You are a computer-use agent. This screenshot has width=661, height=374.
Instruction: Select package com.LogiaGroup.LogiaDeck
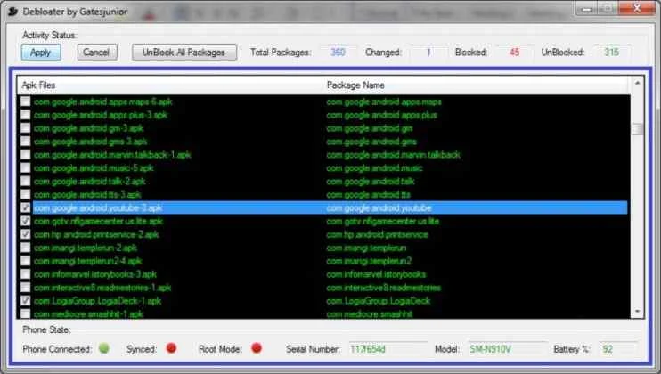379,301
